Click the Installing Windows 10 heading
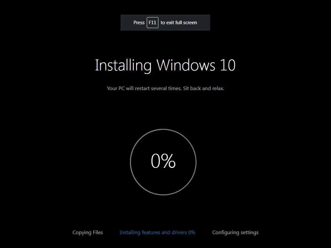 click(x=165, y=65)
